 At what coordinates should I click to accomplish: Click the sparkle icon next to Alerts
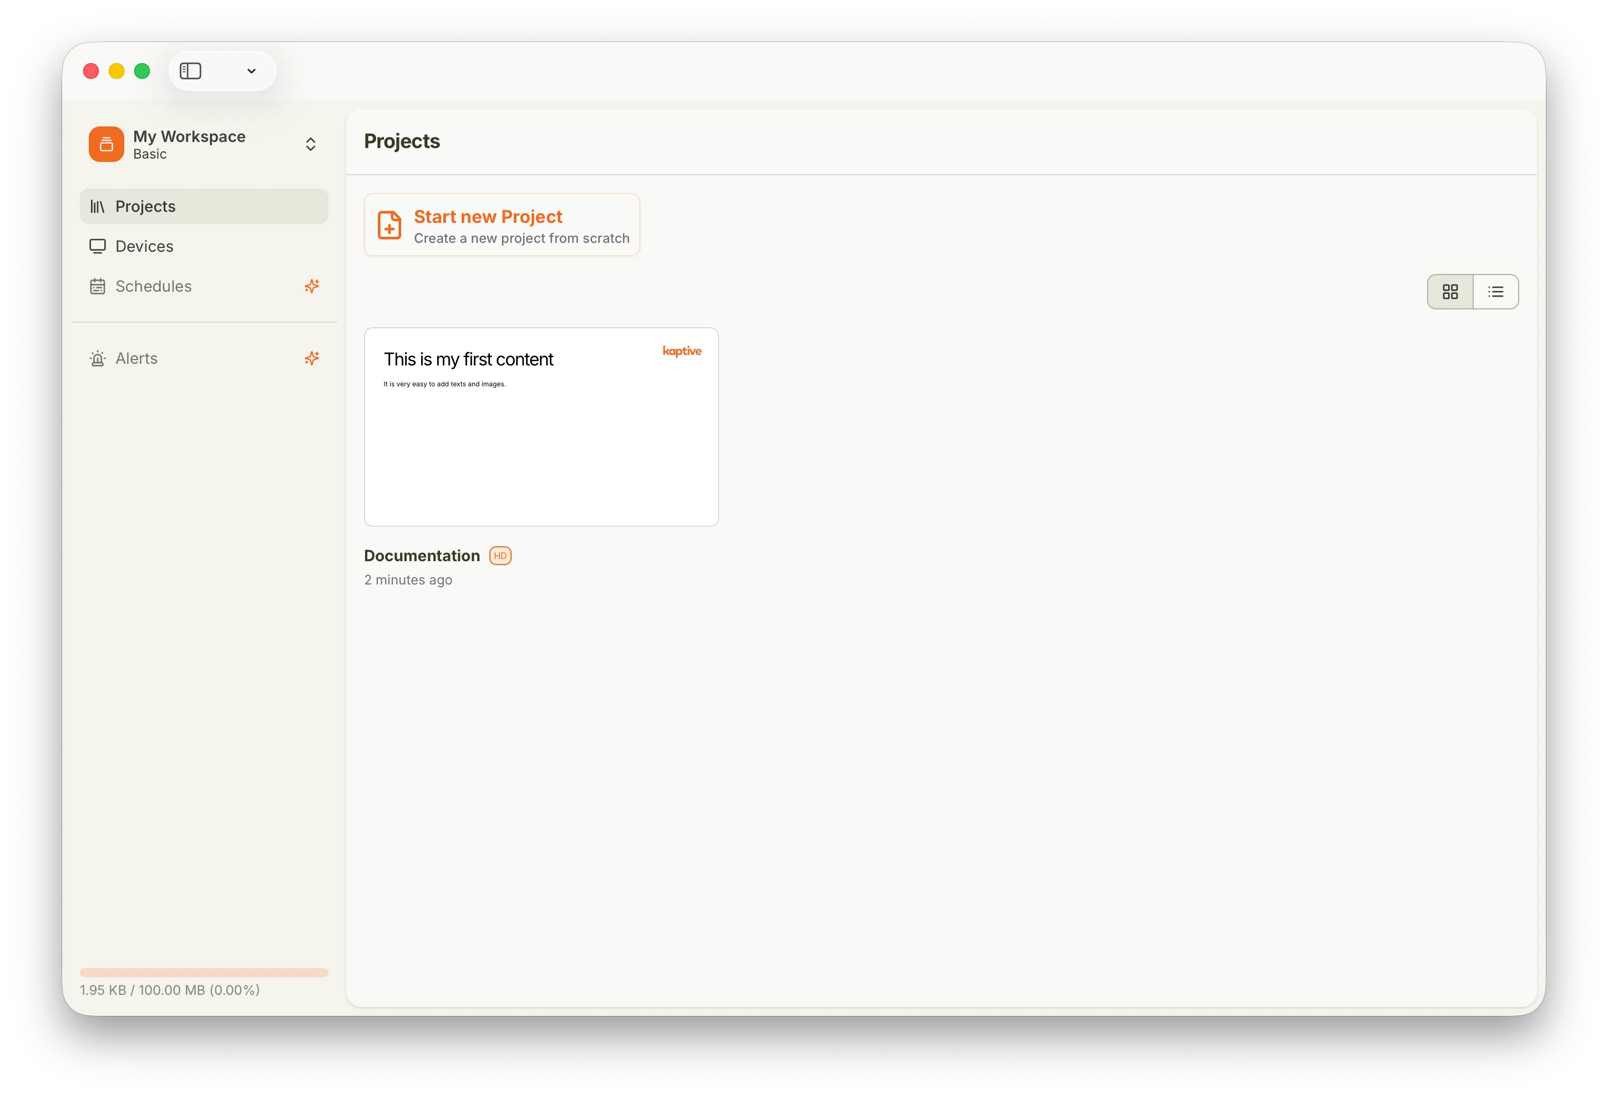click(311, 358)
